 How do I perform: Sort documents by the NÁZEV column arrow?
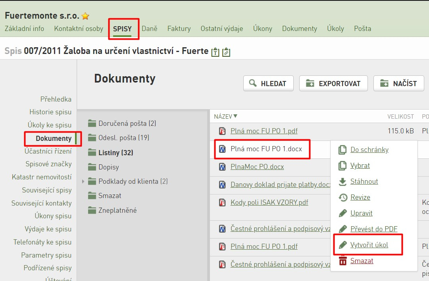[235, 116]
